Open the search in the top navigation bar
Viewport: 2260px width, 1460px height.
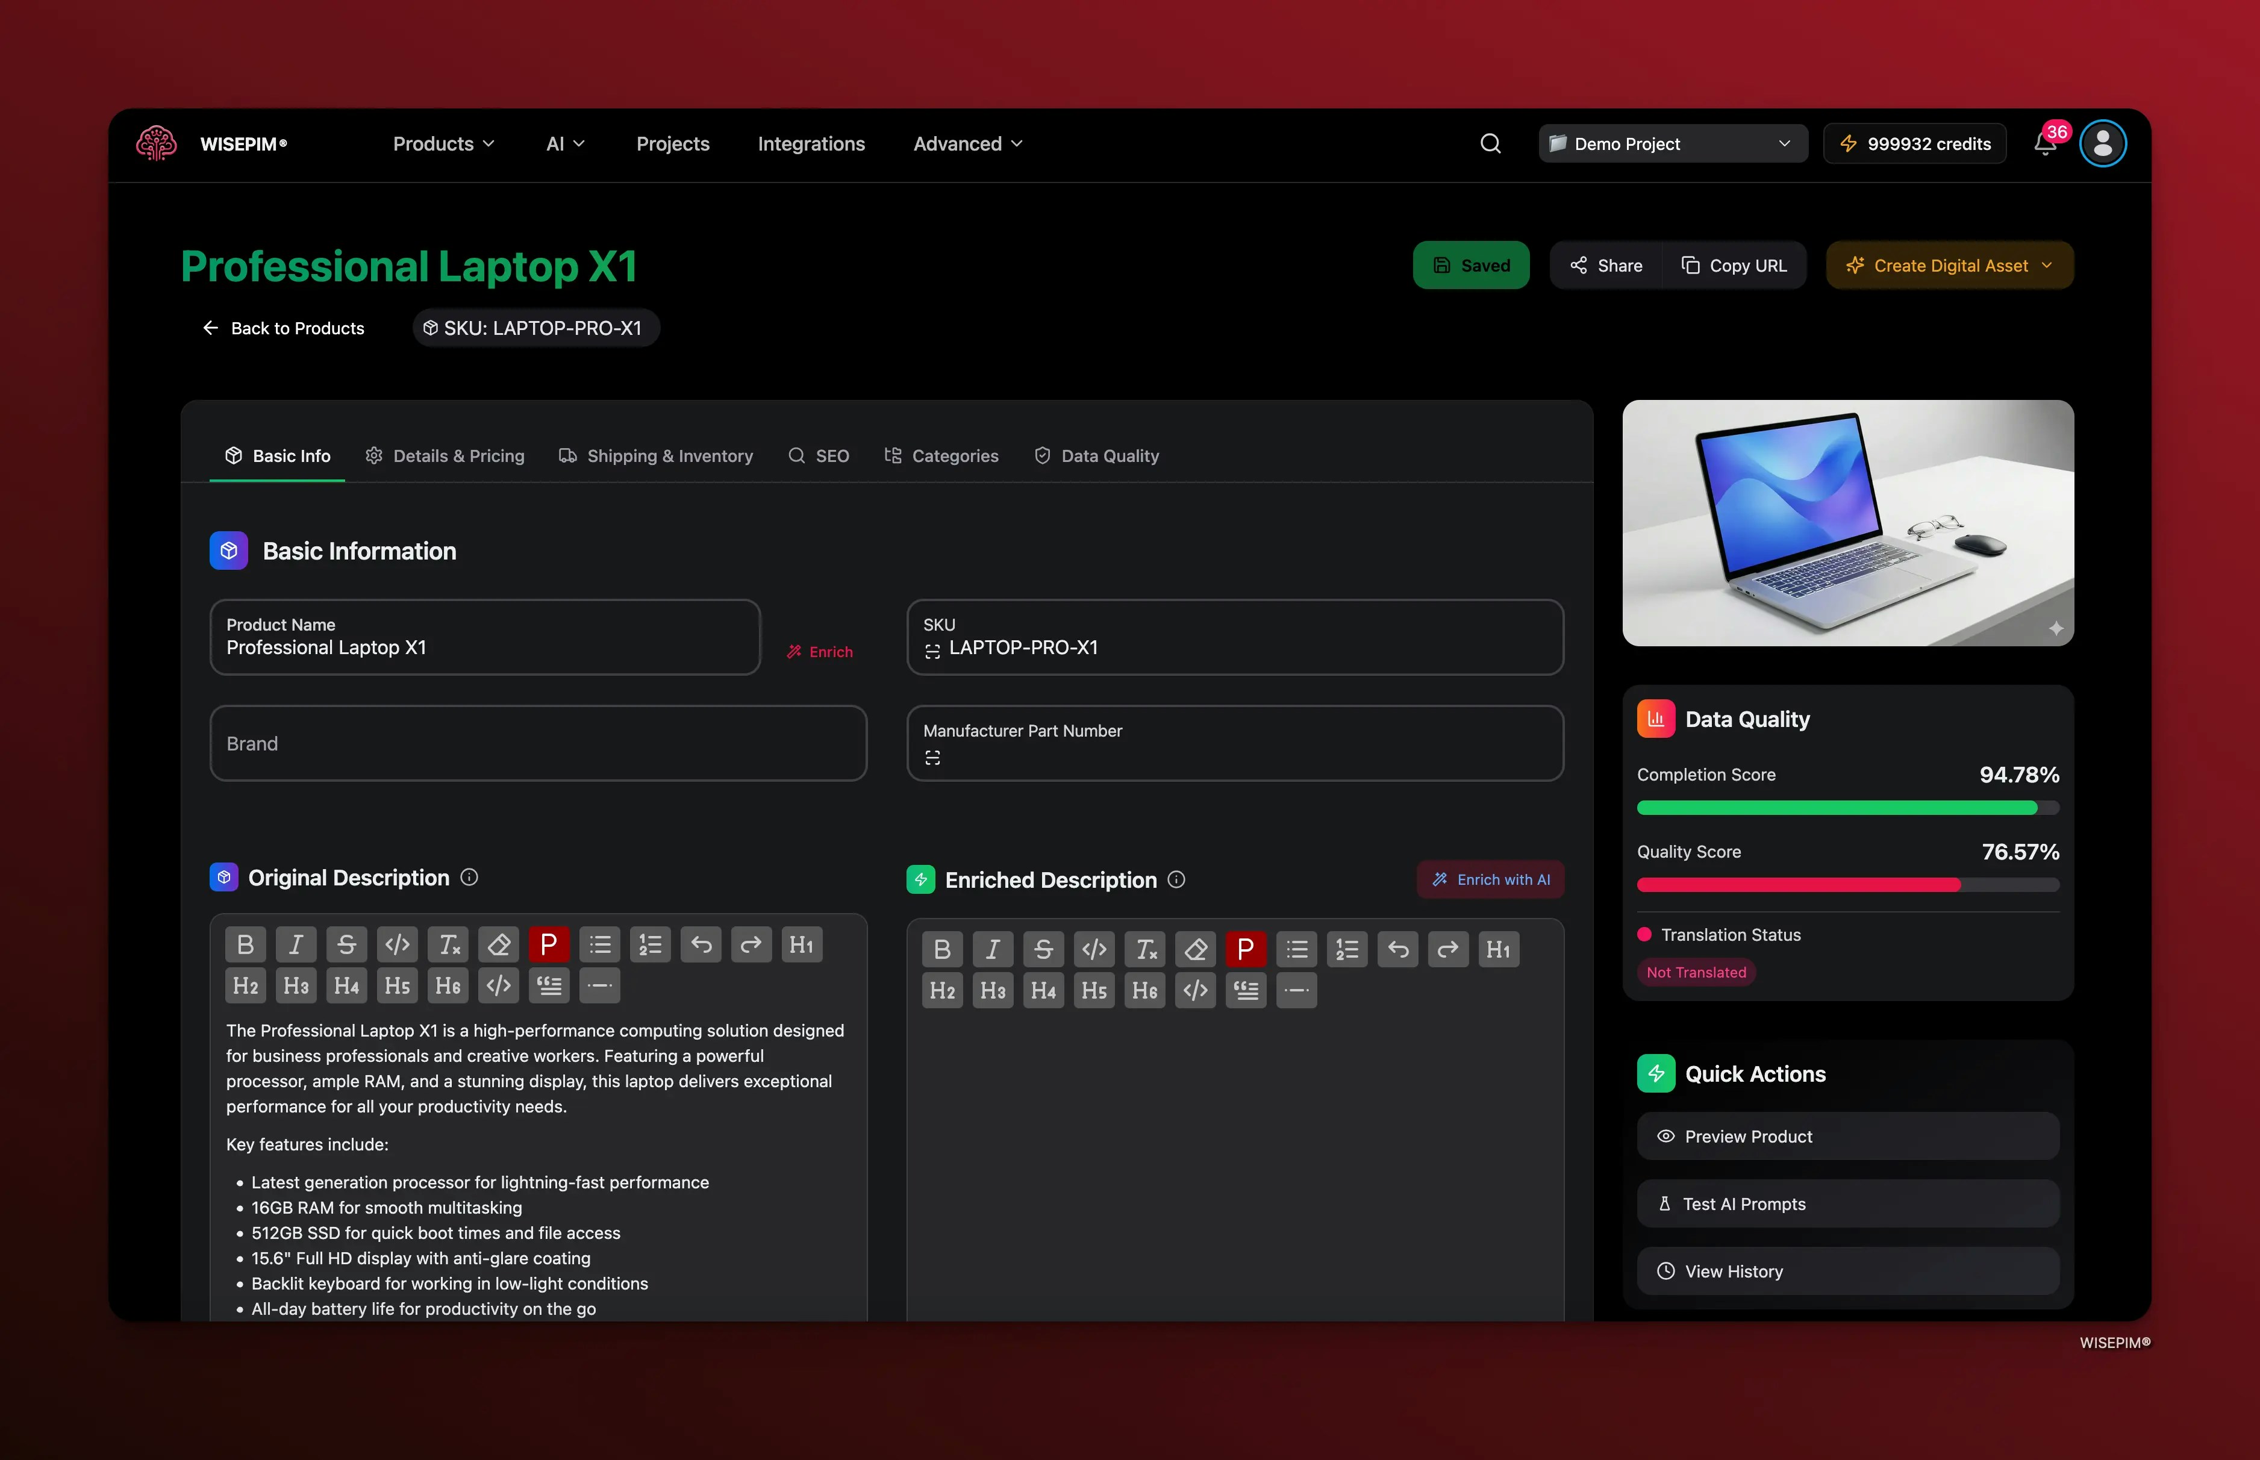point(1490,143)
